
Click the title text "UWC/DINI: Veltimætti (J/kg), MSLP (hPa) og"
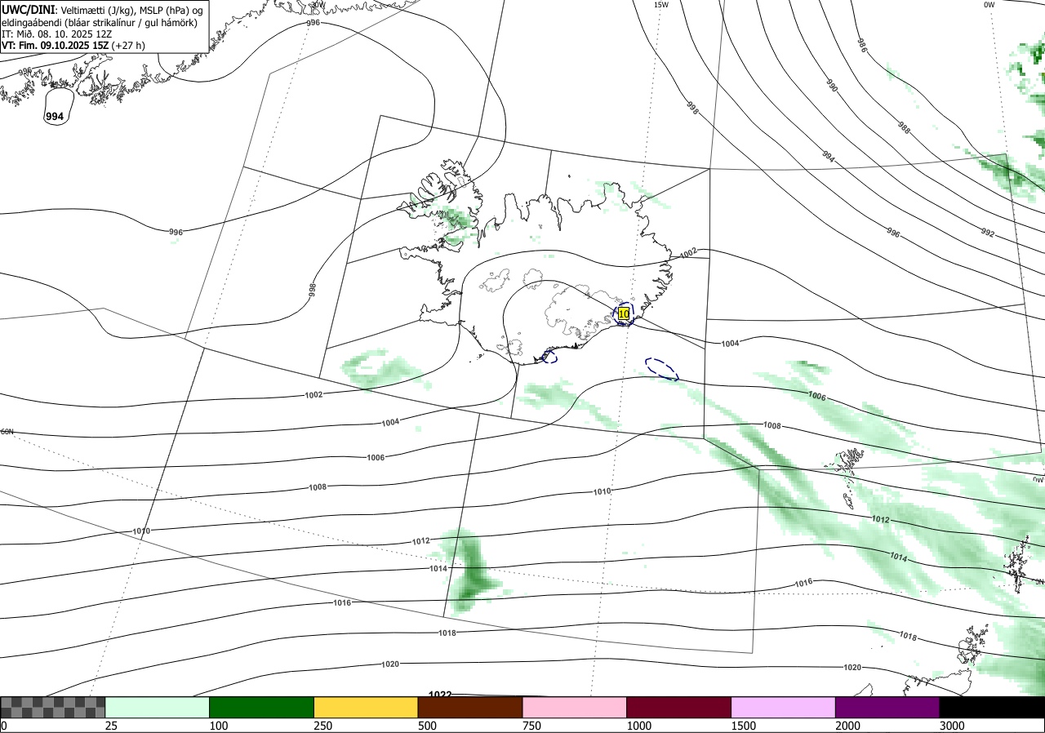pyautogui.click(x=102, y=9)
